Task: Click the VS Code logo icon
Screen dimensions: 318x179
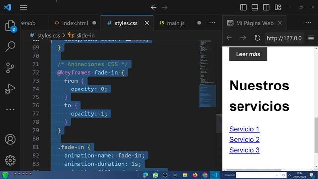Action: [8, 7]
